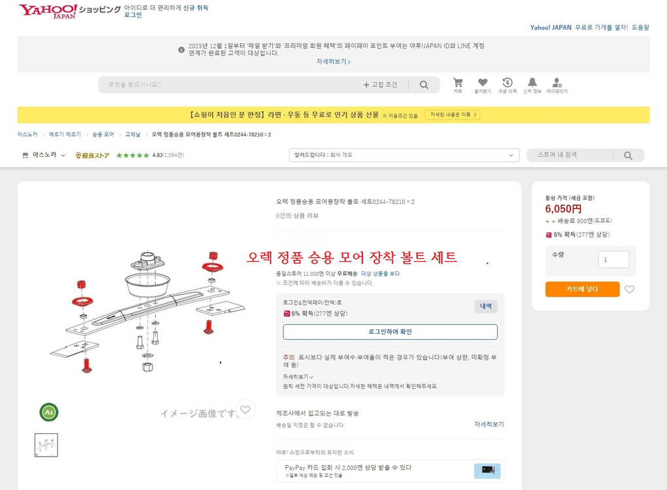The height and width of the screenshot is (490, 667).
Task: Open My Page person icon
Action: [557, 85]
